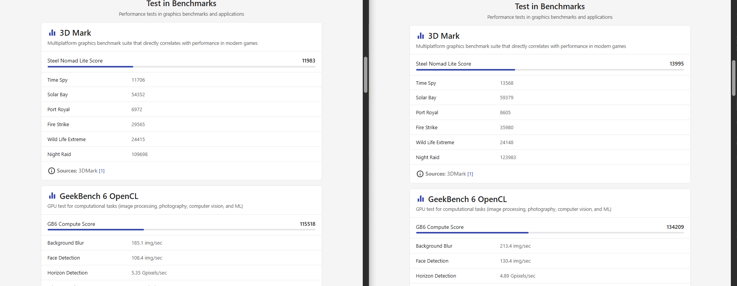737x286 pixels.
Task: Click the GB6 Compute Score value 134209
Action: click(675, 227)
